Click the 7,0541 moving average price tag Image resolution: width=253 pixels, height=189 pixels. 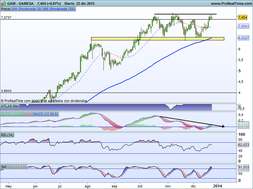coord(243,26)
